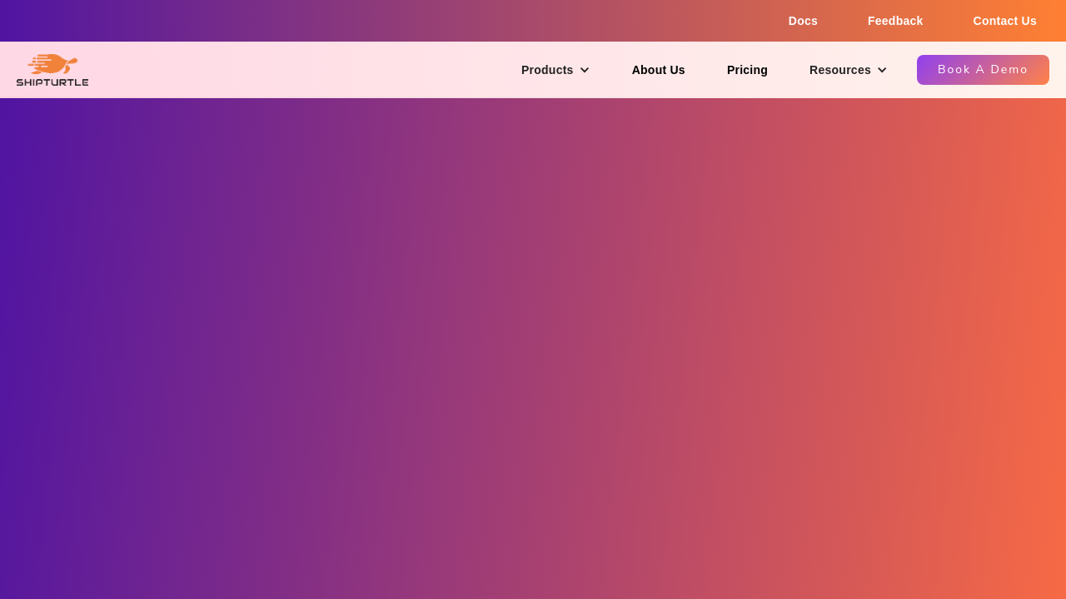Open the About Us page
This screenshot has height=599, width=1066.
pos(658,70)
